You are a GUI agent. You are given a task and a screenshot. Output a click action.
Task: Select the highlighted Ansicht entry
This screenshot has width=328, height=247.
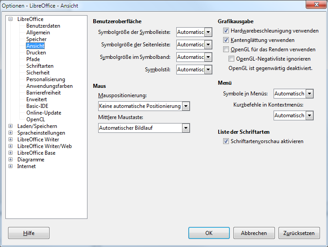coord(35,46)
